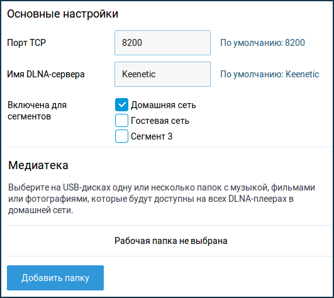The width and height of the screenshot is (334, 298).
Task: Click the Включена для сегментов label
Action: click(x=37, y=111)
